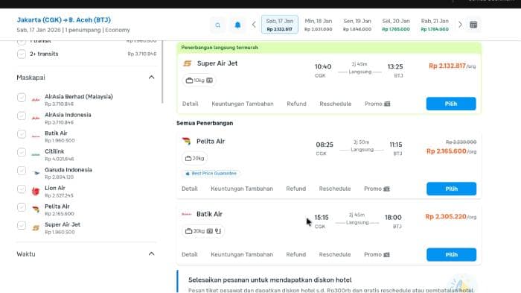
Task: Click Pelita Air logo in airline filter
Action: pos(36,209)
